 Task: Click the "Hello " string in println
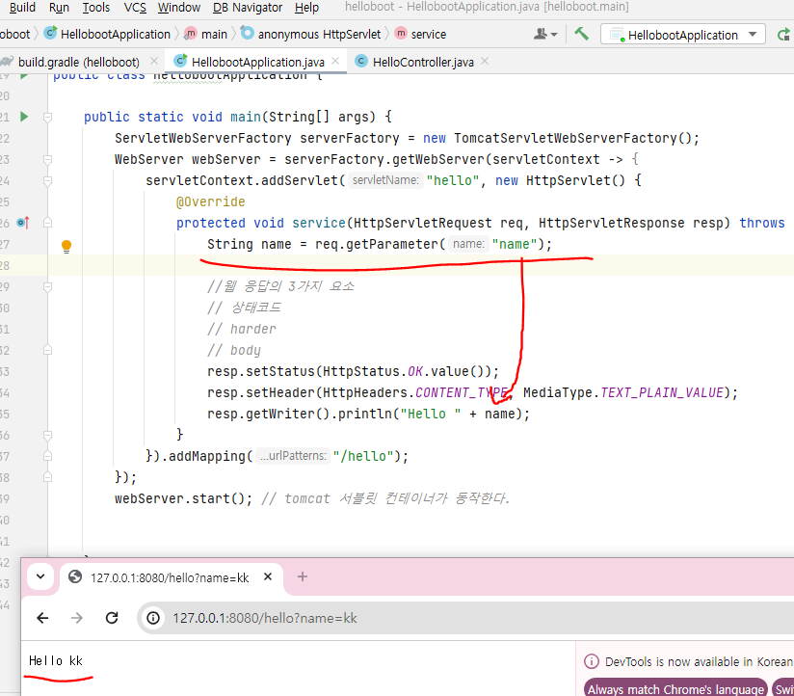click(431, 415)
